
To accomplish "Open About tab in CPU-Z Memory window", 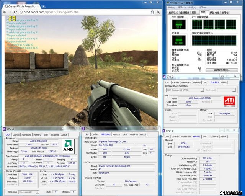I will 223,137.
